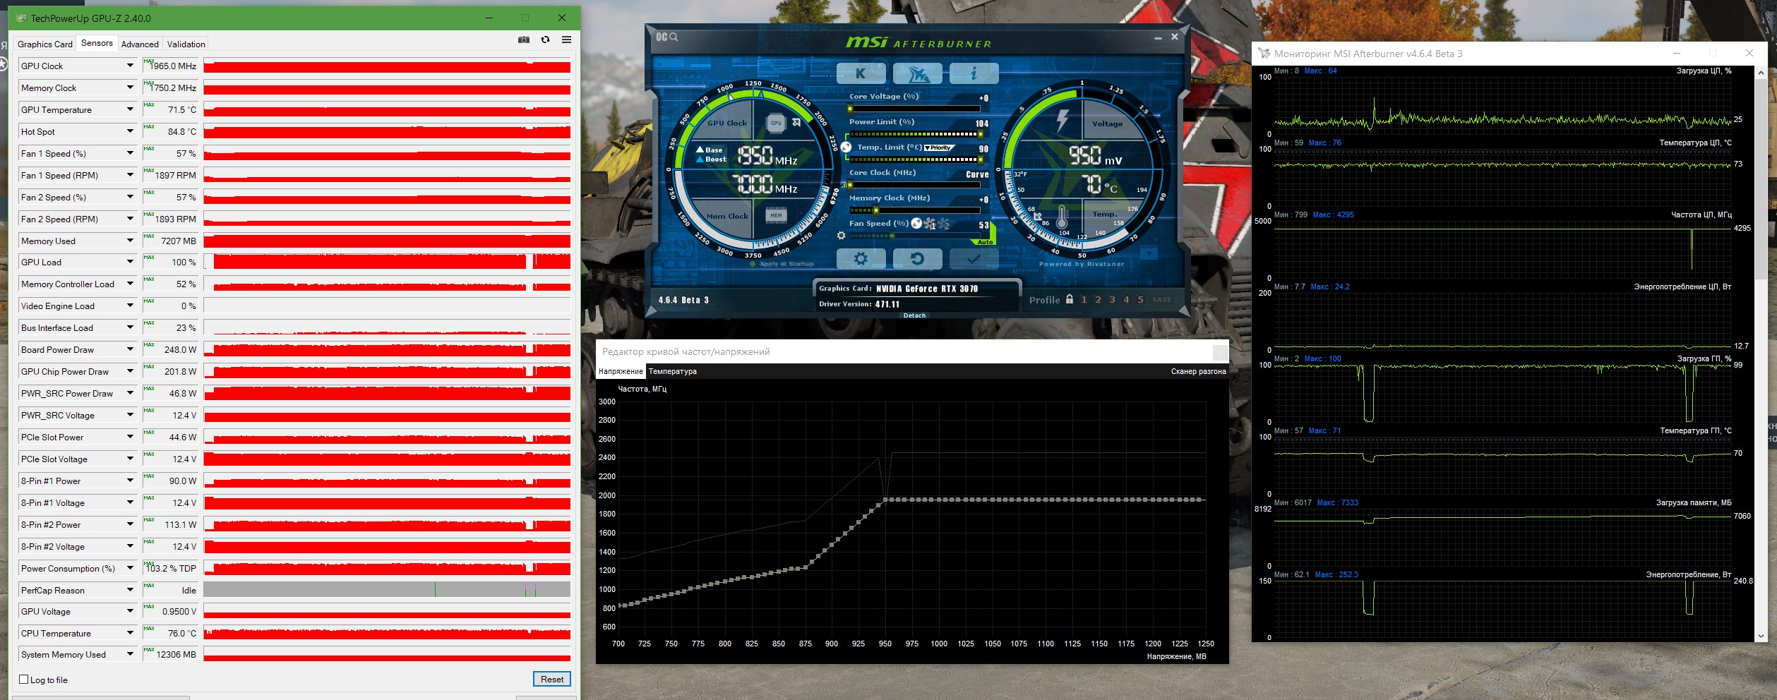
Task: Click the Memory Clock slider handle
Action: [x=876, y=210]
